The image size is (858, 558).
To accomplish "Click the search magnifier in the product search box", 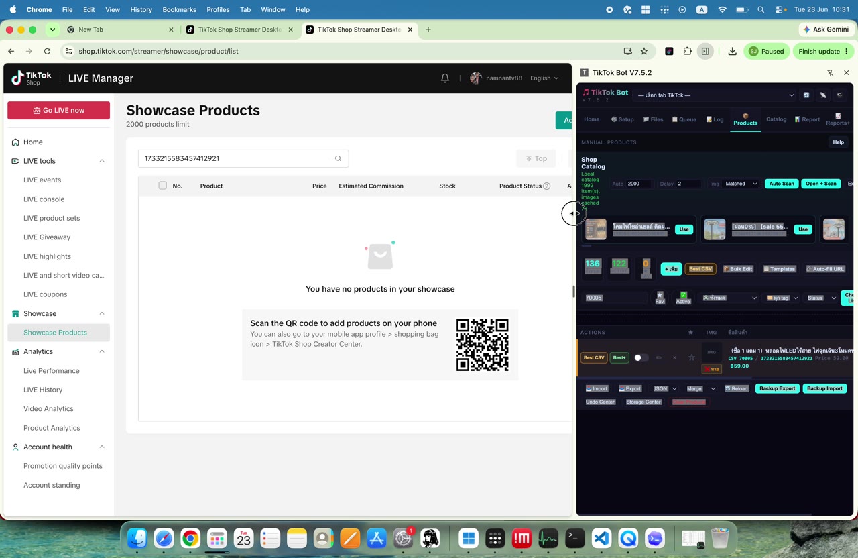I will point(338,158).
